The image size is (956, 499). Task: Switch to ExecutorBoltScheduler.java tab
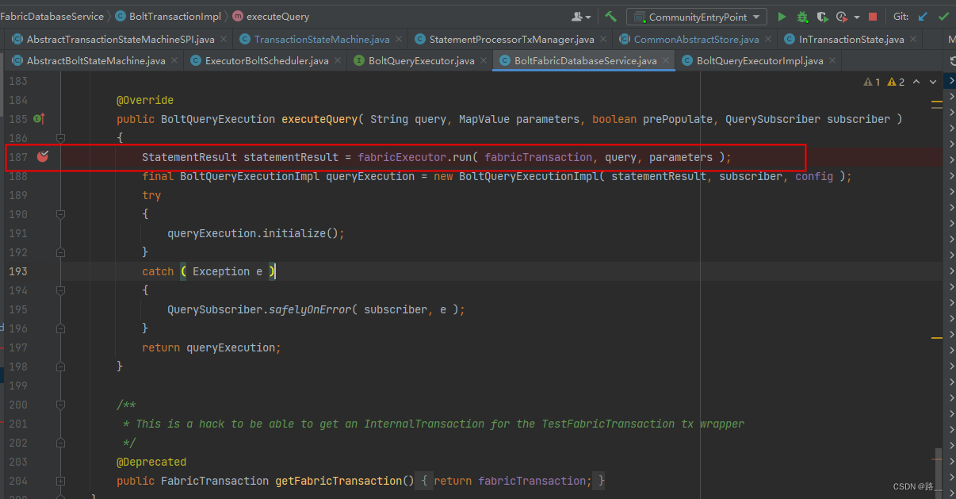click(x=266, y=61)
